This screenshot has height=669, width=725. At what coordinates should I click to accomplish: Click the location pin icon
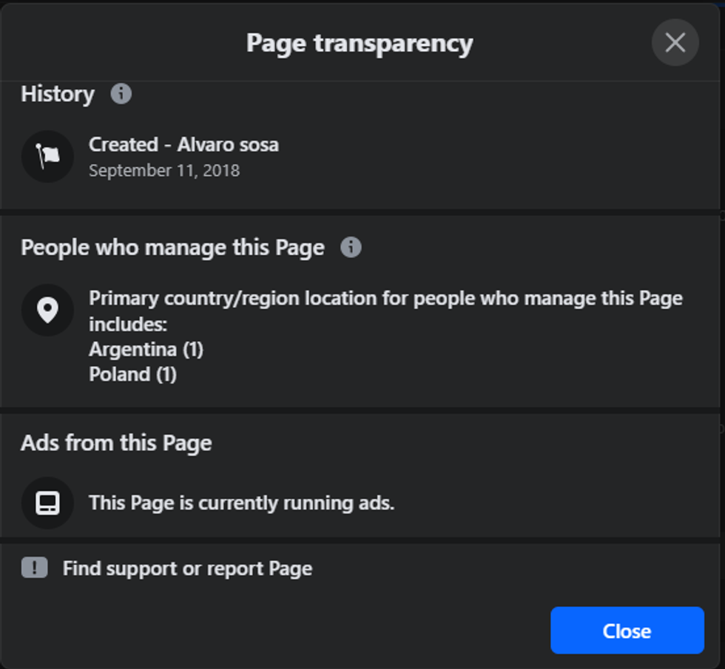(x=48, y=310)
